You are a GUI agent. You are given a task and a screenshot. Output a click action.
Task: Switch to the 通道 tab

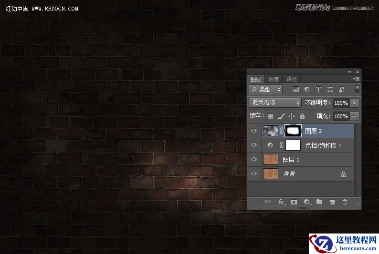click(274, 79)
